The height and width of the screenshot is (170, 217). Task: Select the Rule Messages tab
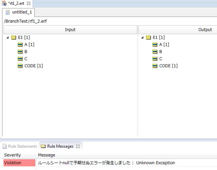pos(60,146)
